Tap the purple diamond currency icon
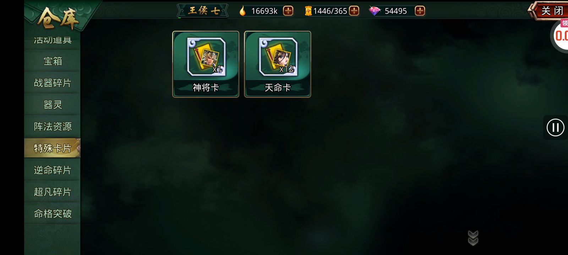Screen dimensions: 568x255 pyautogui.click(x=375, y=11)
